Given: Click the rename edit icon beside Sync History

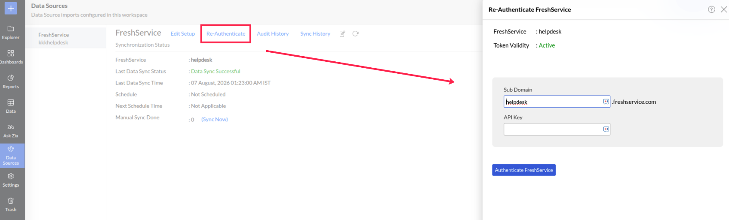Looking at the screenshot, I should pyautogui.click(x=342, y=34).
